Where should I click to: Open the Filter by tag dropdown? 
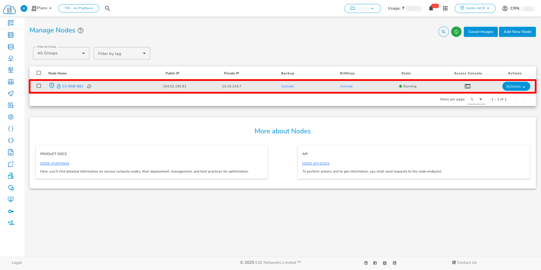pos(122,53)
